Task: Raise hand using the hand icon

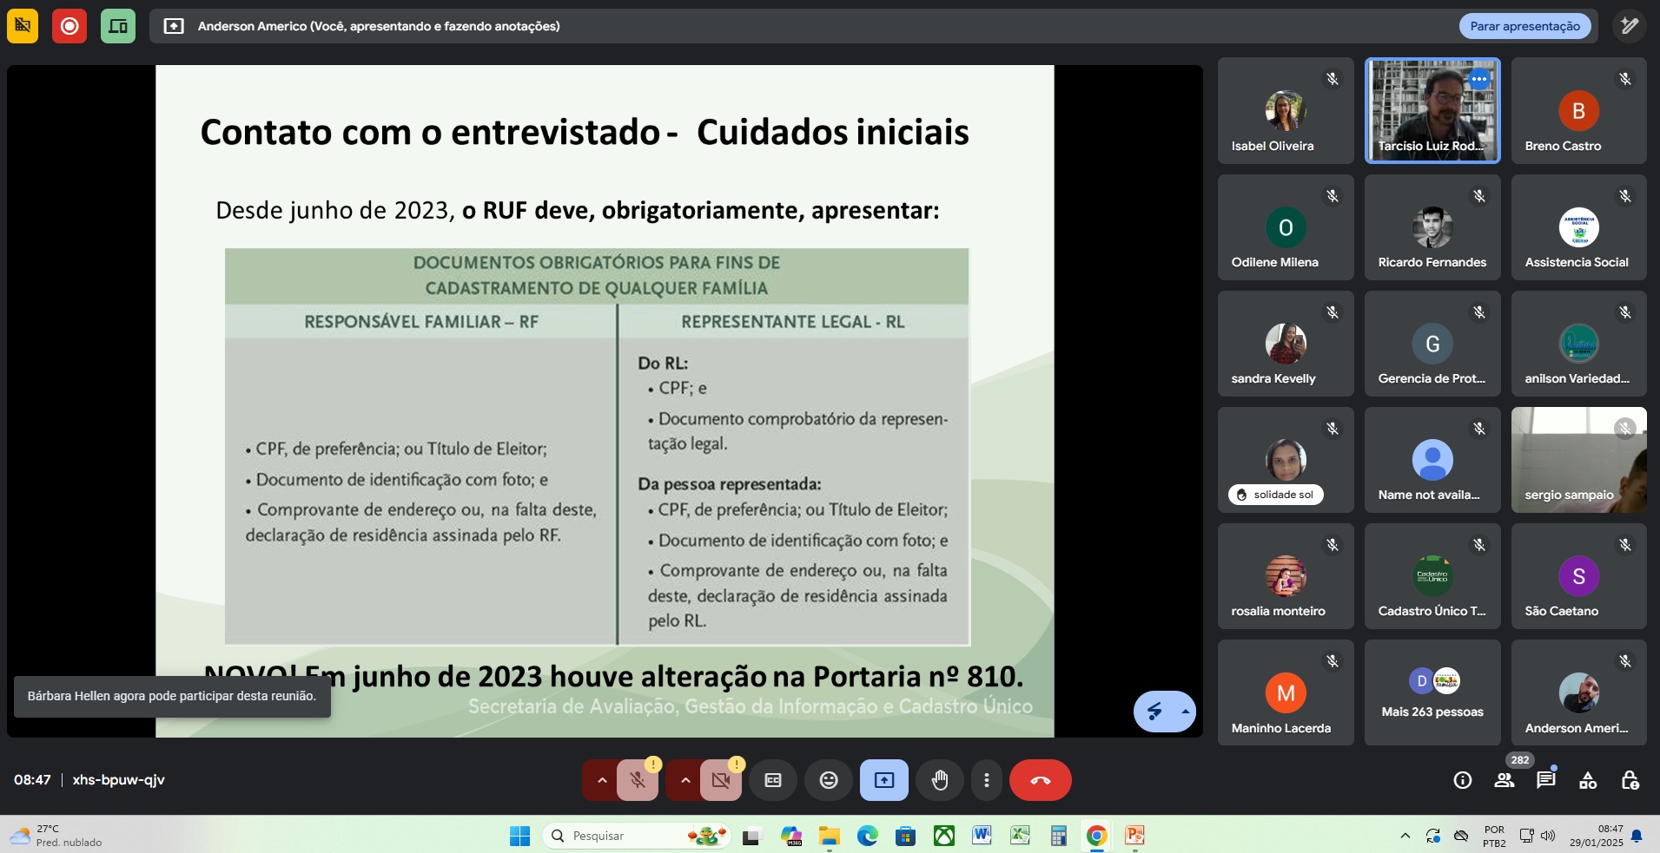Action: (940, 780)
